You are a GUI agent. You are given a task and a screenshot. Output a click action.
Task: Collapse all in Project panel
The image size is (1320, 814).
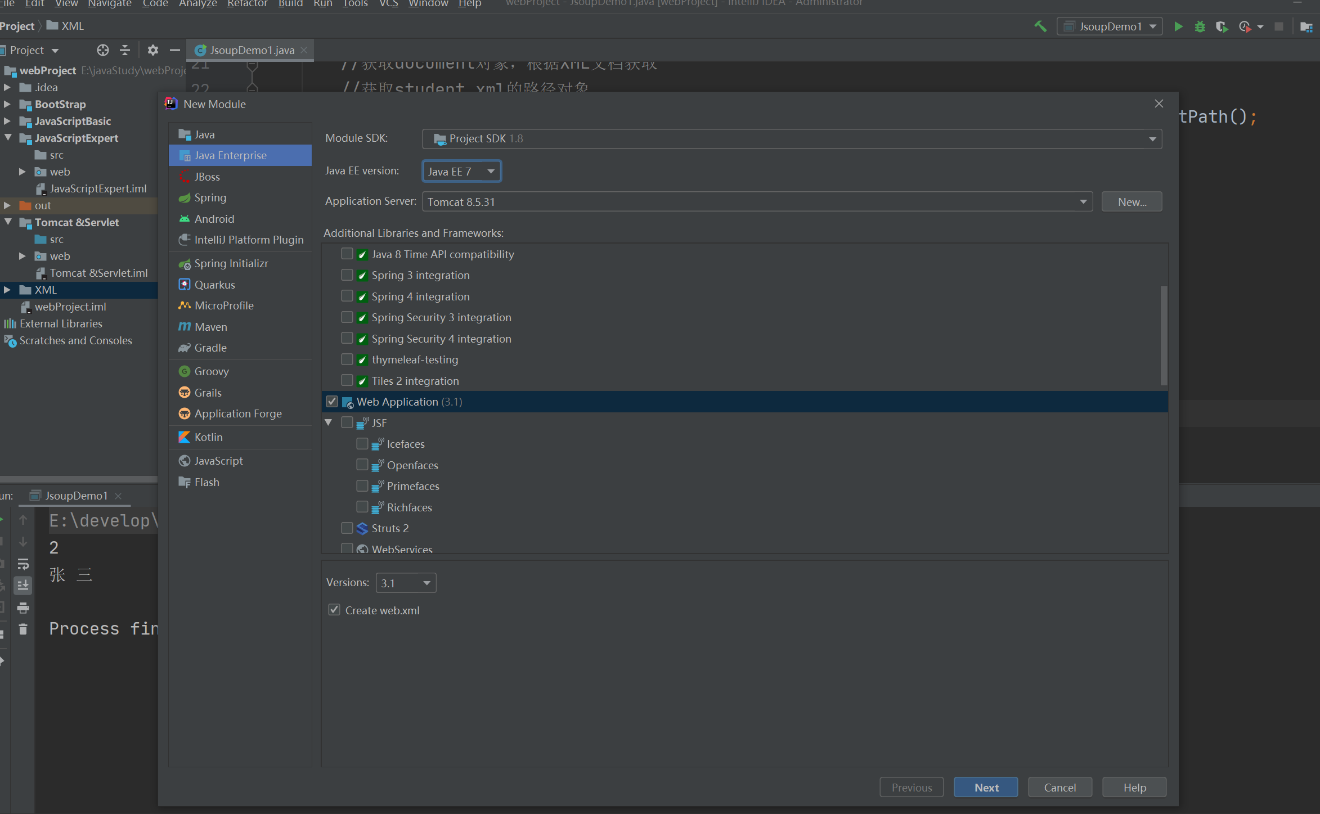pyautogui.click(x=125, y=50)
